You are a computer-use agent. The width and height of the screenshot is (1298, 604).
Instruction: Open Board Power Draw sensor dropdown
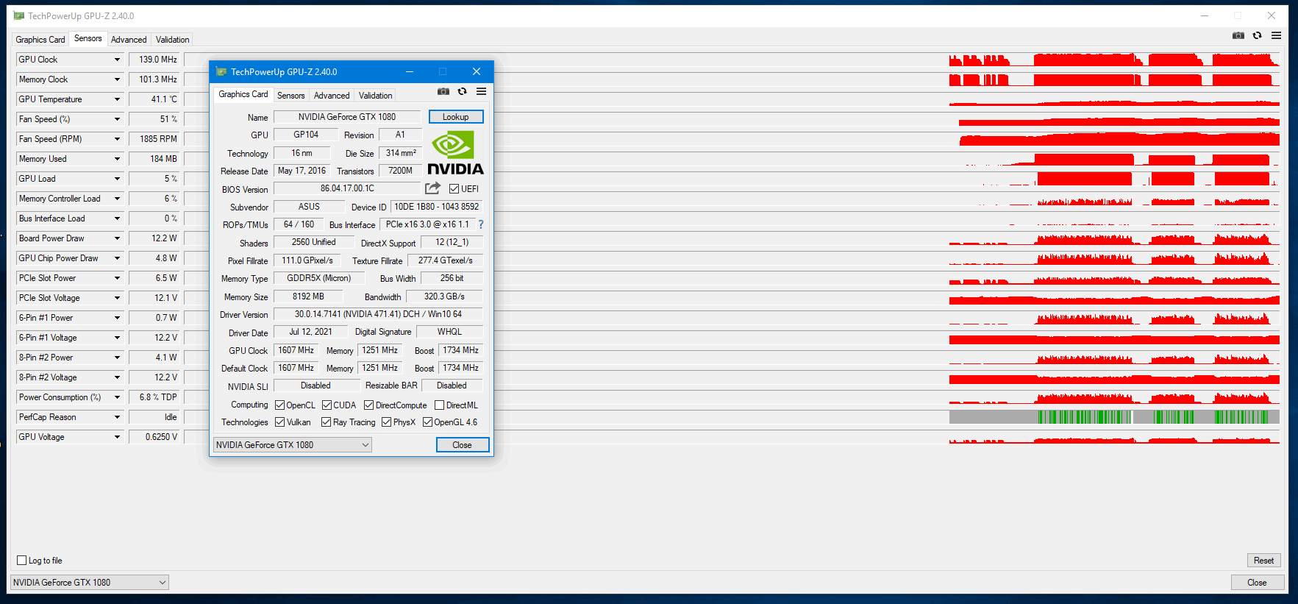116,238
